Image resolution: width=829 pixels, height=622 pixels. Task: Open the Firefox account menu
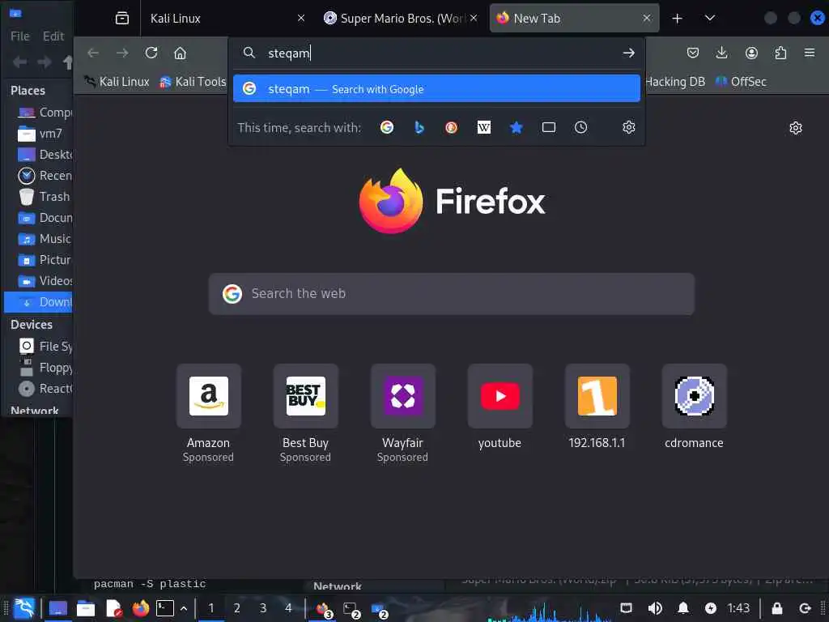coord(751,53)
